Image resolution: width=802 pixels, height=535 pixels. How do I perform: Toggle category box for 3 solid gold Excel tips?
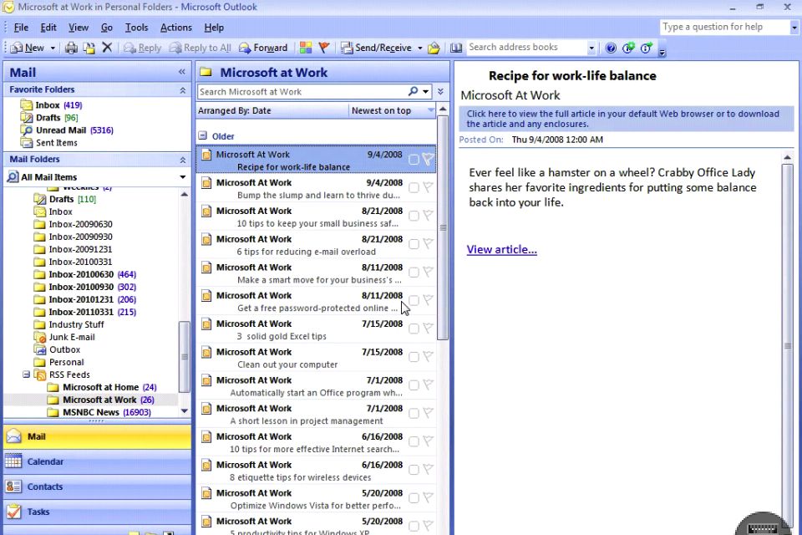[414, 329]
